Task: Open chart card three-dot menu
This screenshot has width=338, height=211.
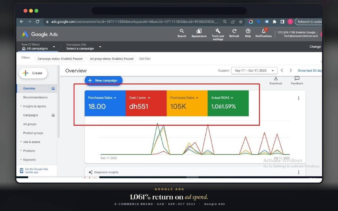Action: click(x=299, y=98)
